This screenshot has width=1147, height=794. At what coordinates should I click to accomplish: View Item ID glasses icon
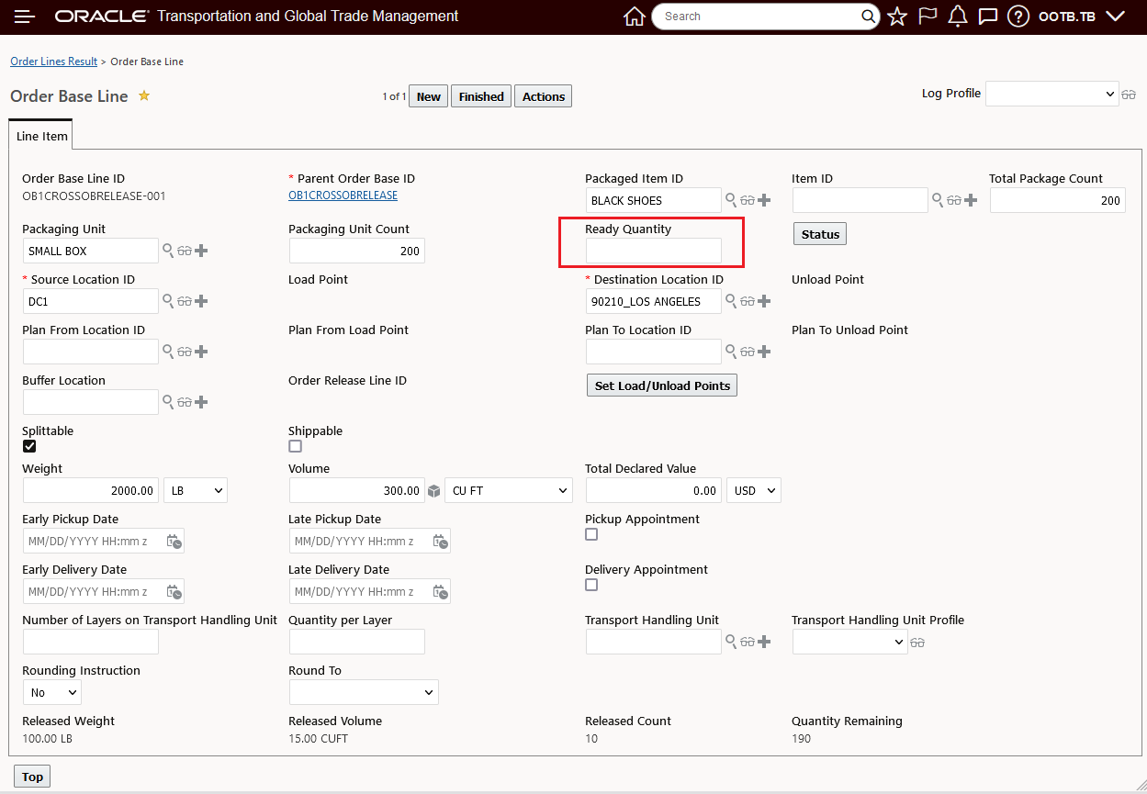pos(954,200)
